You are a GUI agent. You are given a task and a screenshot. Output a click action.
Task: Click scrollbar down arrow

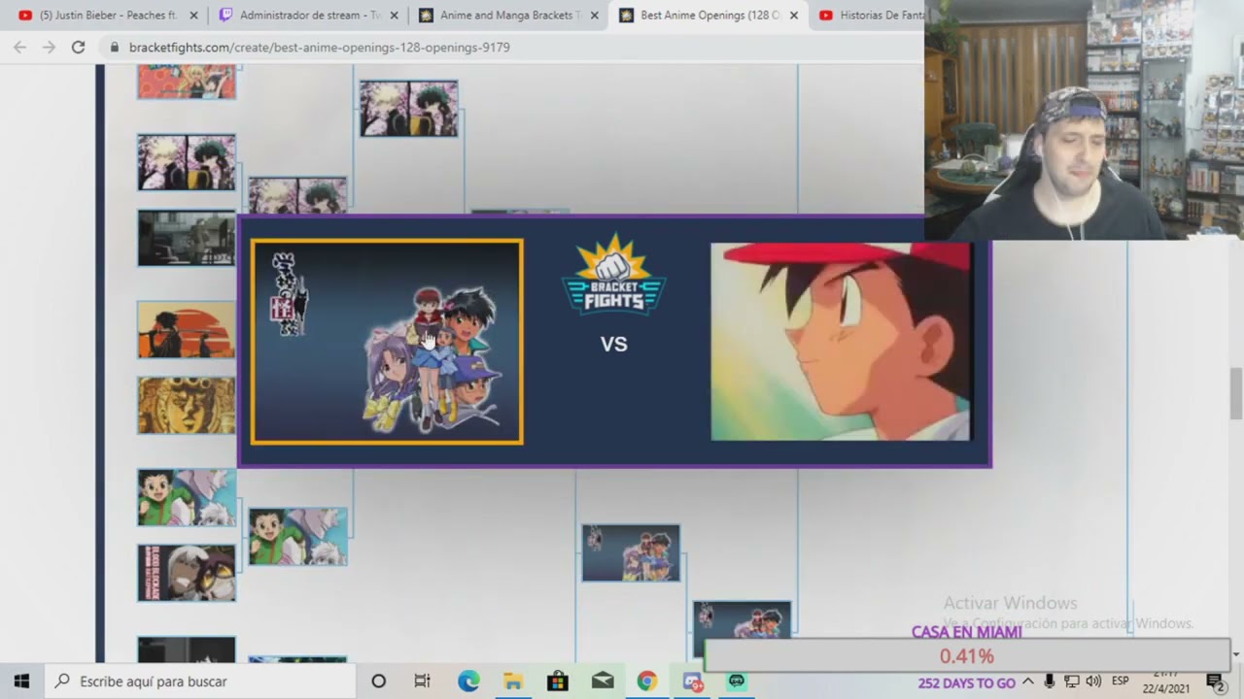1236,654
